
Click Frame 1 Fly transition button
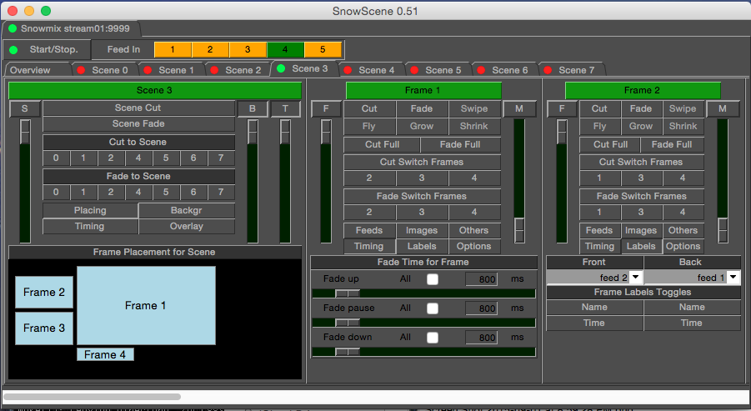point(369,127)
